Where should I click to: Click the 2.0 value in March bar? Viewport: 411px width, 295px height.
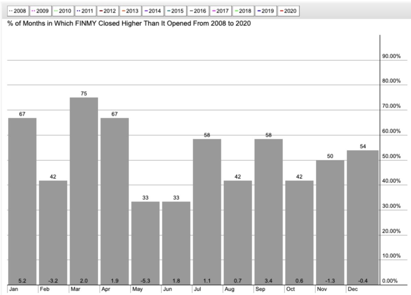[84, 281]
